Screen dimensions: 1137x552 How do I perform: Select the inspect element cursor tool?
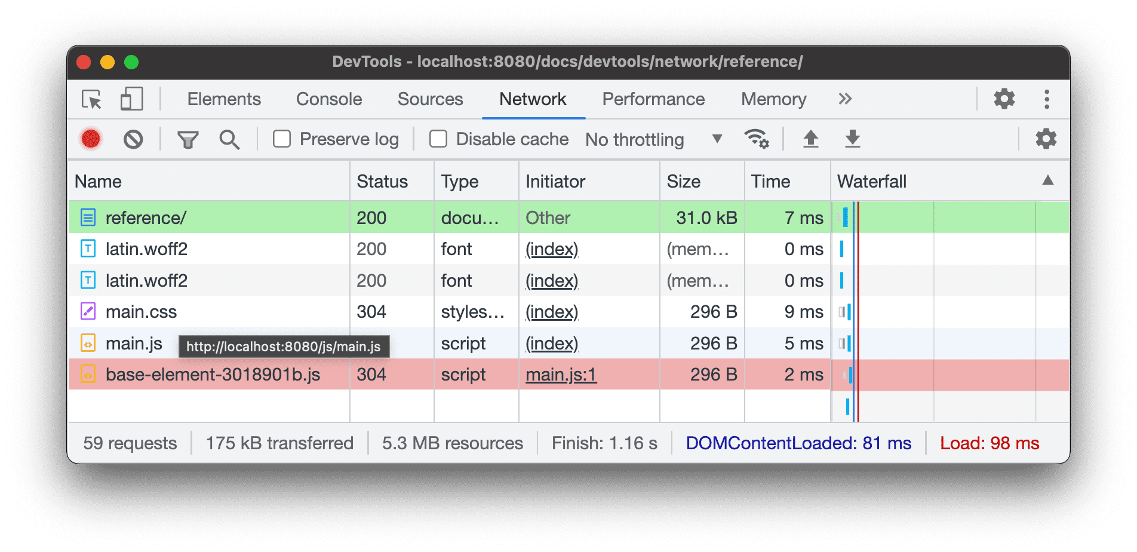[91, 99]
